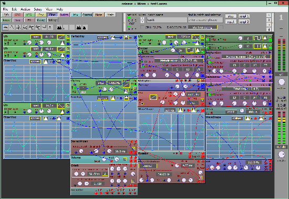Click bell icon beside splines in upper FilterVoc
This screenshot has height=199, width=289.
[x=46, y=62]
